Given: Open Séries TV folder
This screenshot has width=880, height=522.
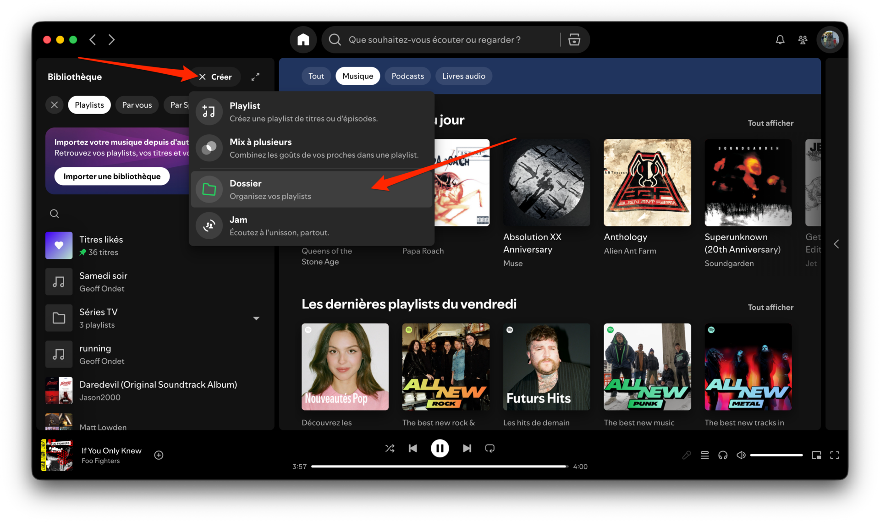Looking at the screenshot, I should click(x=156, y=318).
